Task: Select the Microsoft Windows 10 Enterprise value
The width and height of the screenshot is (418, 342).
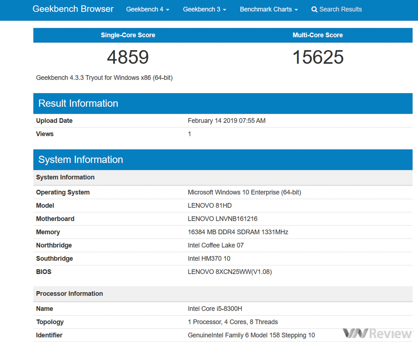Action: [x=244, y=192]
